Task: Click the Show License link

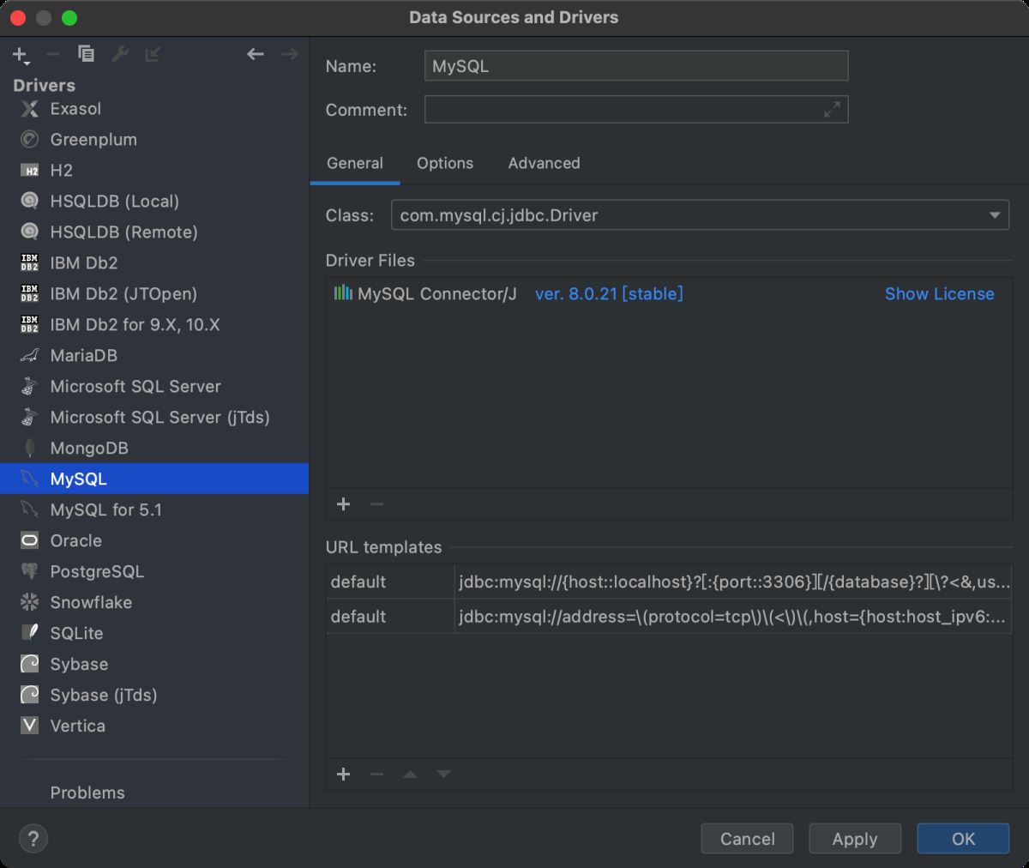Action: [939, 294]
